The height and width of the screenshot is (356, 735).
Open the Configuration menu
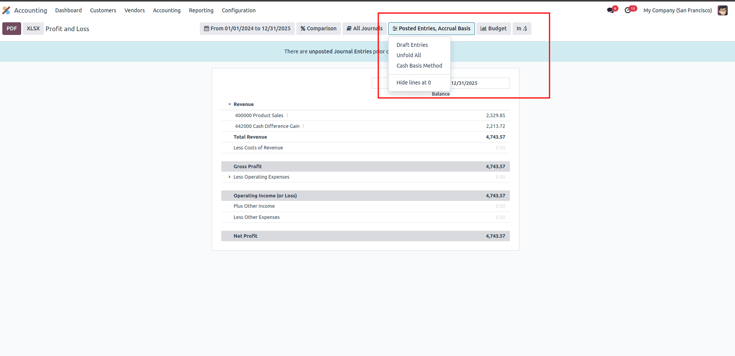239,10
